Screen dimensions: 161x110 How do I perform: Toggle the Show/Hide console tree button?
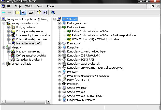tap(23, 12)
